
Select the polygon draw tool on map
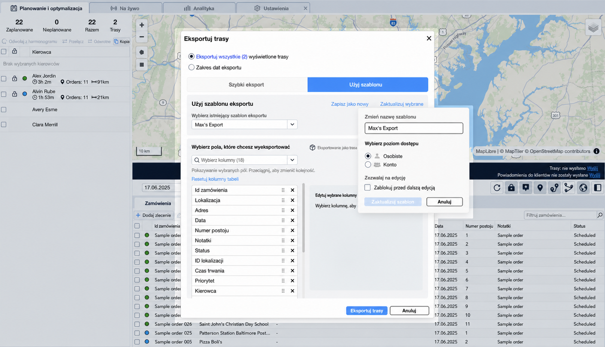tap(142, 52)
